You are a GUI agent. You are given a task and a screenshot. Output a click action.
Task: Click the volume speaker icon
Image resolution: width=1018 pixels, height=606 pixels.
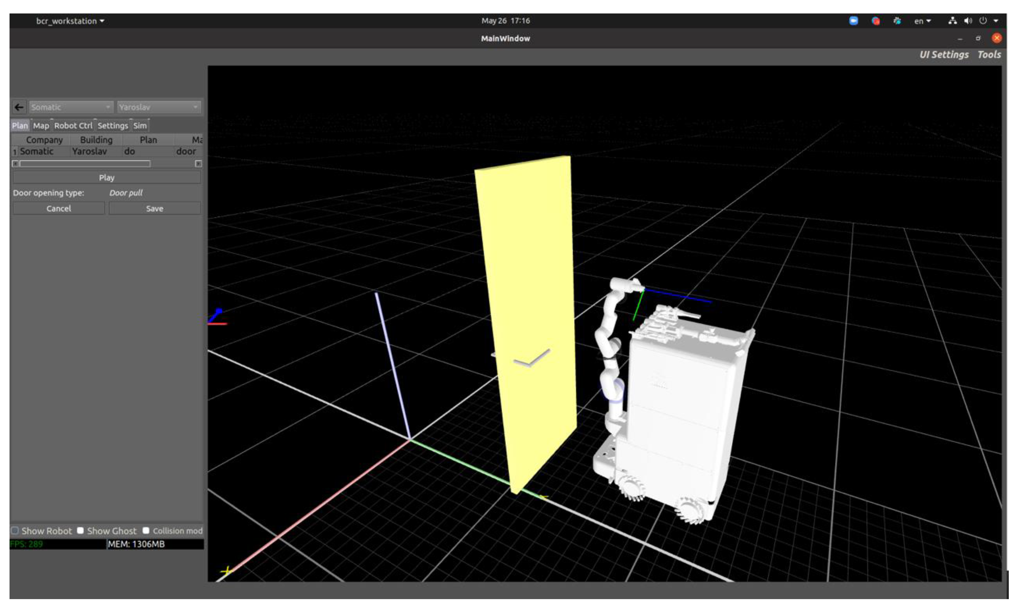(x=968, y=21)
